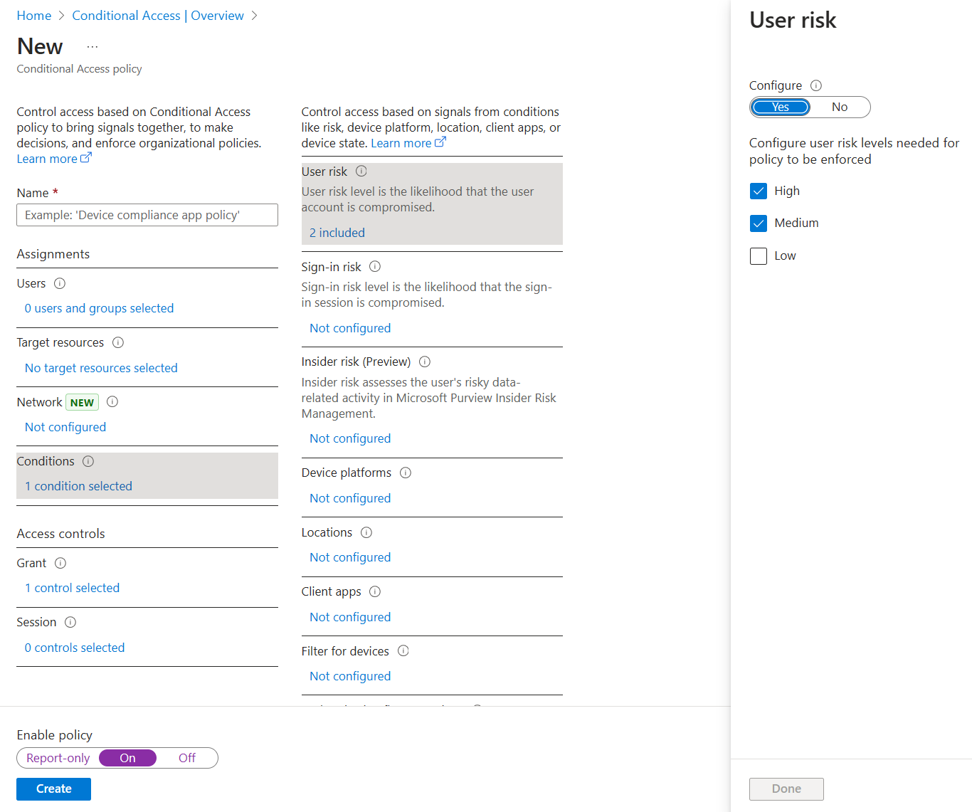Switch Enable policy to Report-only
The image size is (972, 812).
click(58, 758)
